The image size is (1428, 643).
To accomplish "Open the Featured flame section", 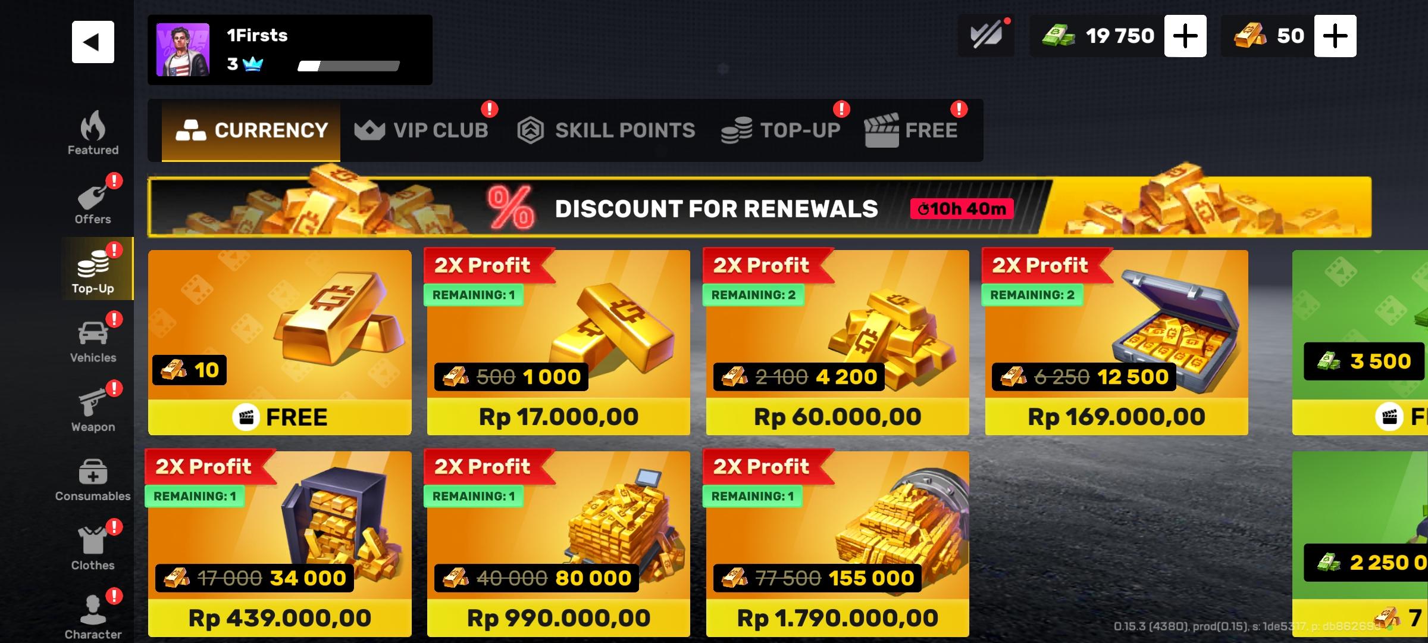I will tap(93, 133).
